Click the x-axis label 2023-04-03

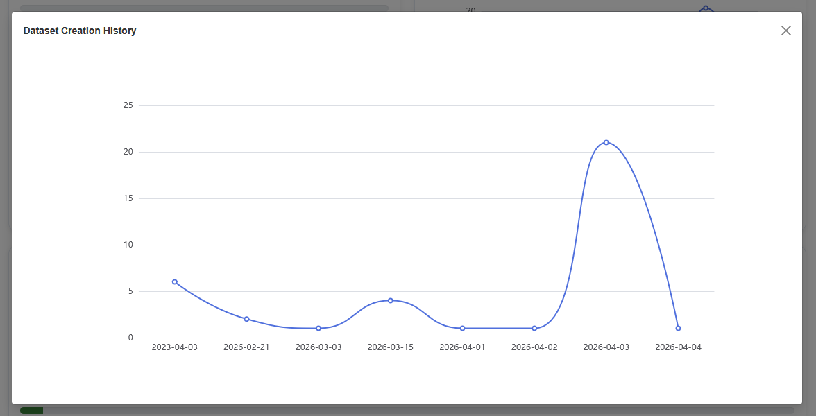[174, 347]
